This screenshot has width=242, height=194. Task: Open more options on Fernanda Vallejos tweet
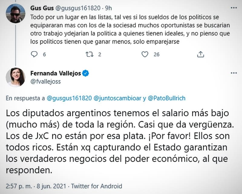pos(234,73)
